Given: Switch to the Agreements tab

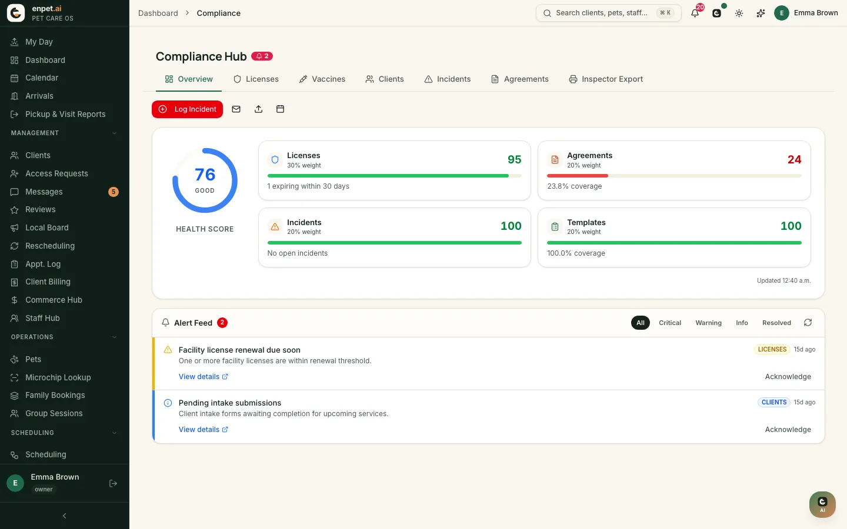Looking at the screenshot, I should click(x=520, y=79).
